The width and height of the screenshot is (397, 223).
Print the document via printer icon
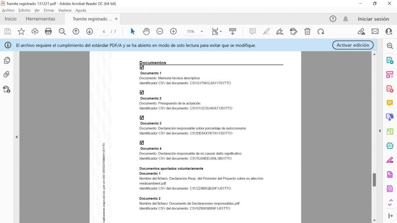[48, 31]
